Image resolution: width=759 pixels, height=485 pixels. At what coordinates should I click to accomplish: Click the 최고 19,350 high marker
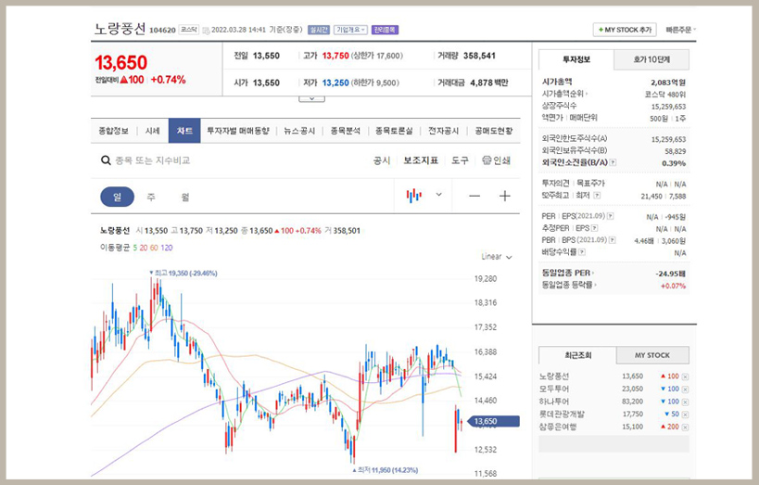(x=183, y=274)
